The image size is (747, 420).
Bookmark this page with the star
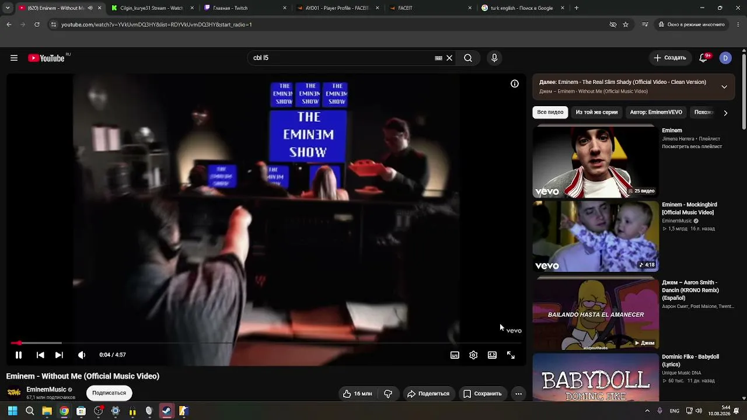point(626,24)
